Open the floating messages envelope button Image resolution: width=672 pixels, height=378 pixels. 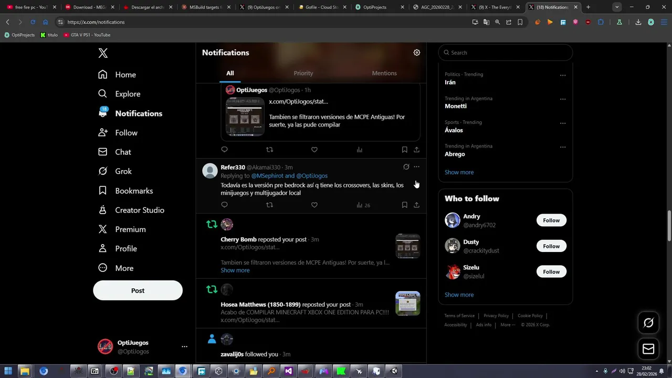[648, 349]
